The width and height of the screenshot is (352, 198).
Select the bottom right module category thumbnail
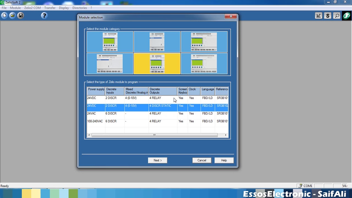click(204, 64)
